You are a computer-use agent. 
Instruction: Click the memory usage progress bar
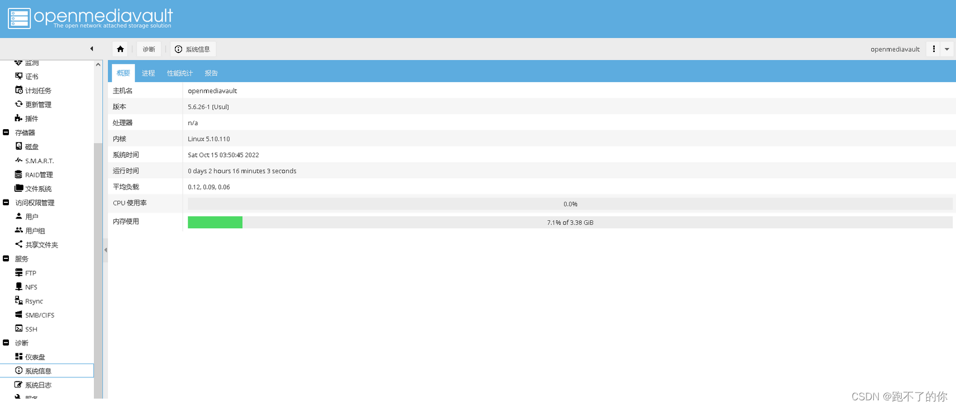570,223
